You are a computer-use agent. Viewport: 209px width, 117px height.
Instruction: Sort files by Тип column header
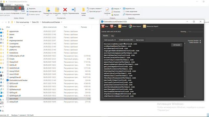(65, 27)
